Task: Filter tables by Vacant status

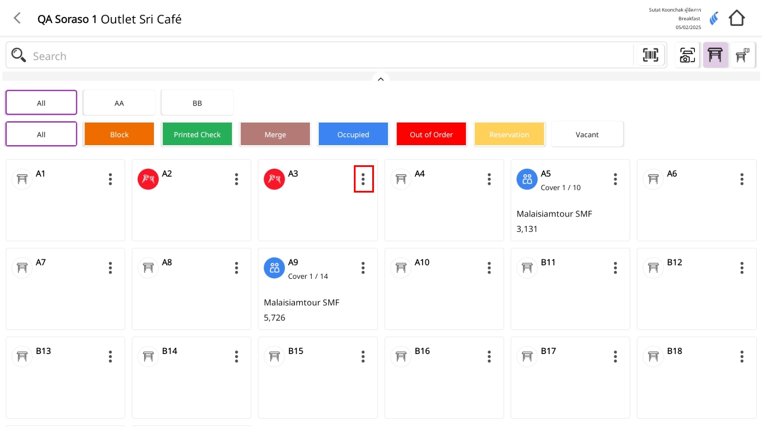Action: [x=587, y=135]
